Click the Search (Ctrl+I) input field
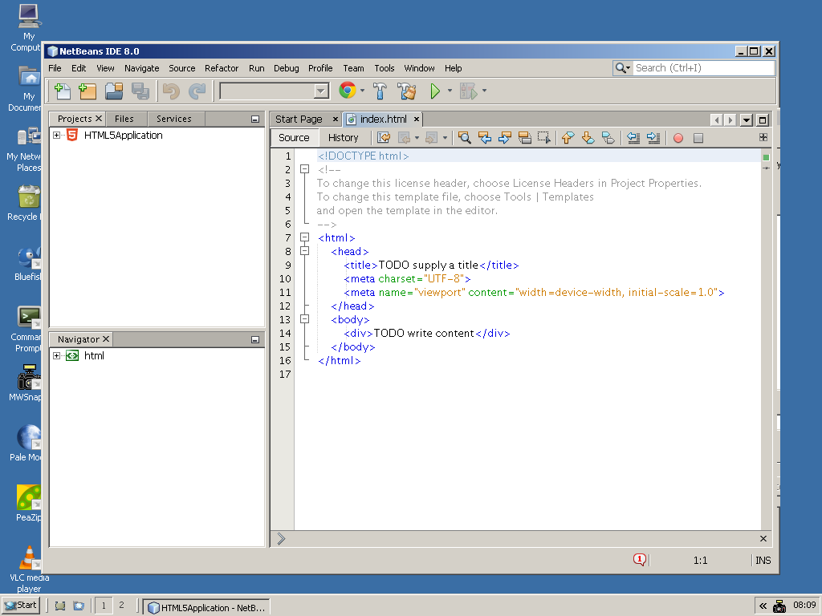The width and height of the screenshot is (822, 616). coord(702,68)
